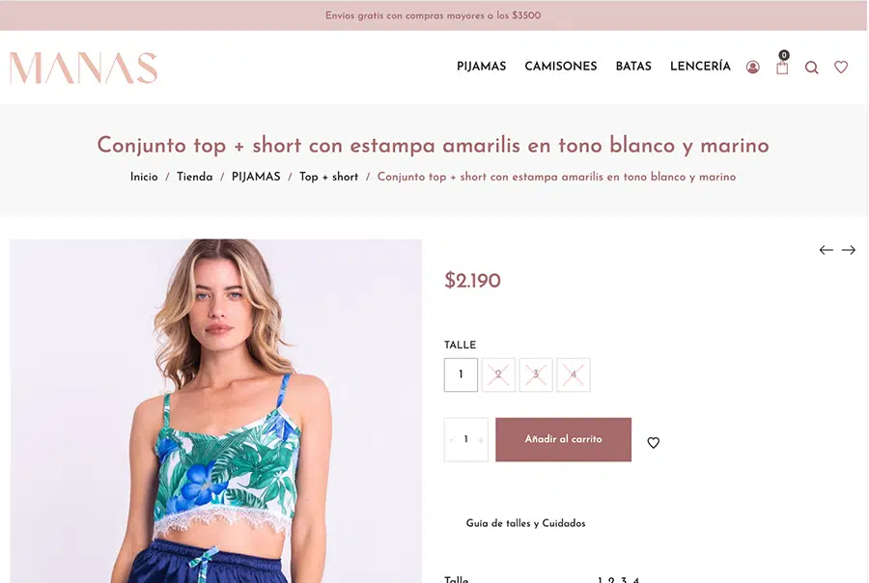Select crossed-out talle size 3
The width and height of the screenshot is (869, 583).
(x=536, y=375)
